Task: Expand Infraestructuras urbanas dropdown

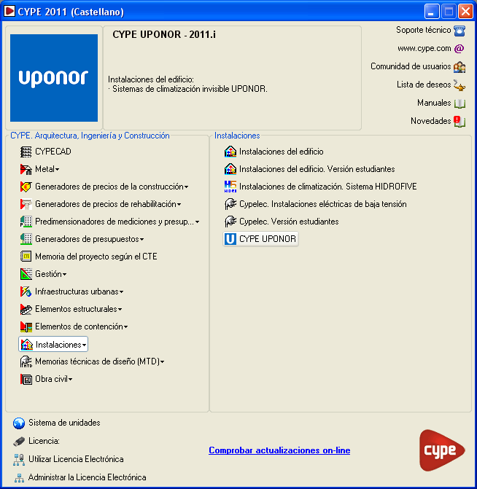Action: pyautogui.click(x=71, y=292)
